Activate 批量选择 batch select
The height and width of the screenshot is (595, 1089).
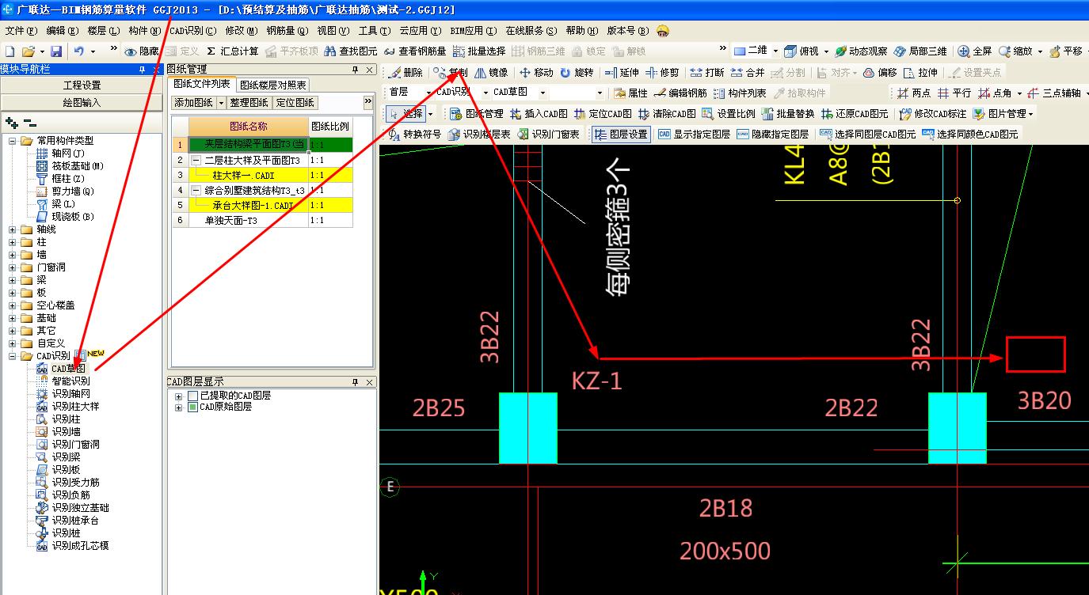pyautogui.click(x=479, y=51)
